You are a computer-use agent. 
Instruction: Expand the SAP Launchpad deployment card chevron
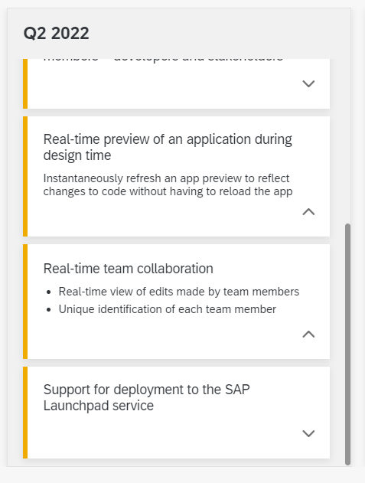click(308, 433)
